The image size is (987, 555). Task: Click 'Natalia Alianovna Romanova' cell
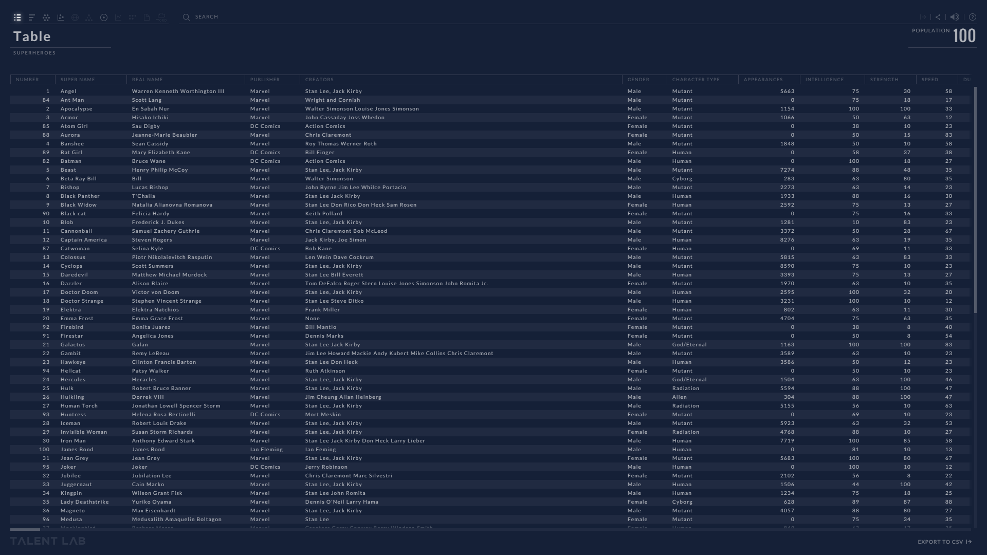pyautogui.click(x=172, y=205)
